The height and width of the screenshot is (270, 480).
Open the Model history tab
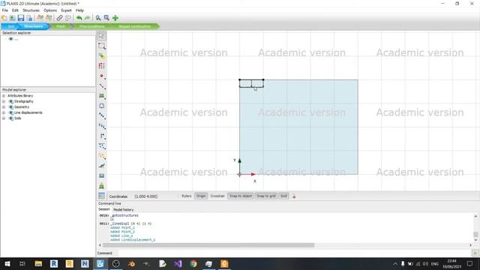pyautogui.click(x=123, y=210)
